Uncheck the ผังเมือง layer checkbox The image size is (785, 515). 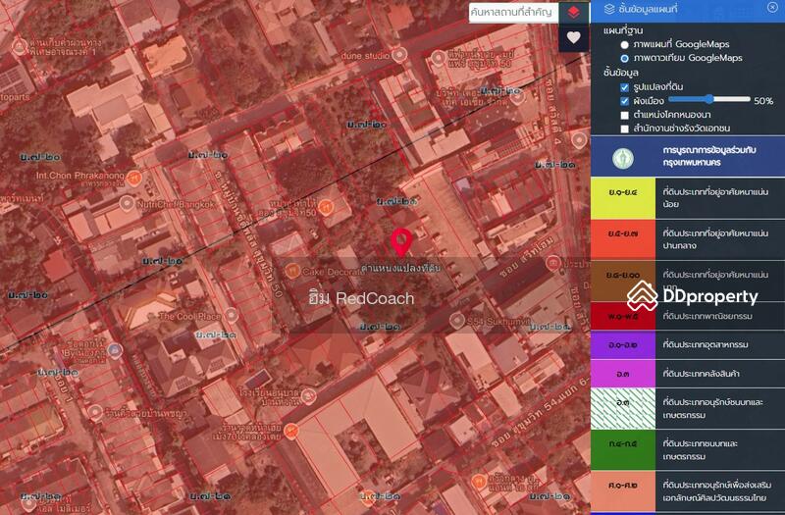(624, 101)
